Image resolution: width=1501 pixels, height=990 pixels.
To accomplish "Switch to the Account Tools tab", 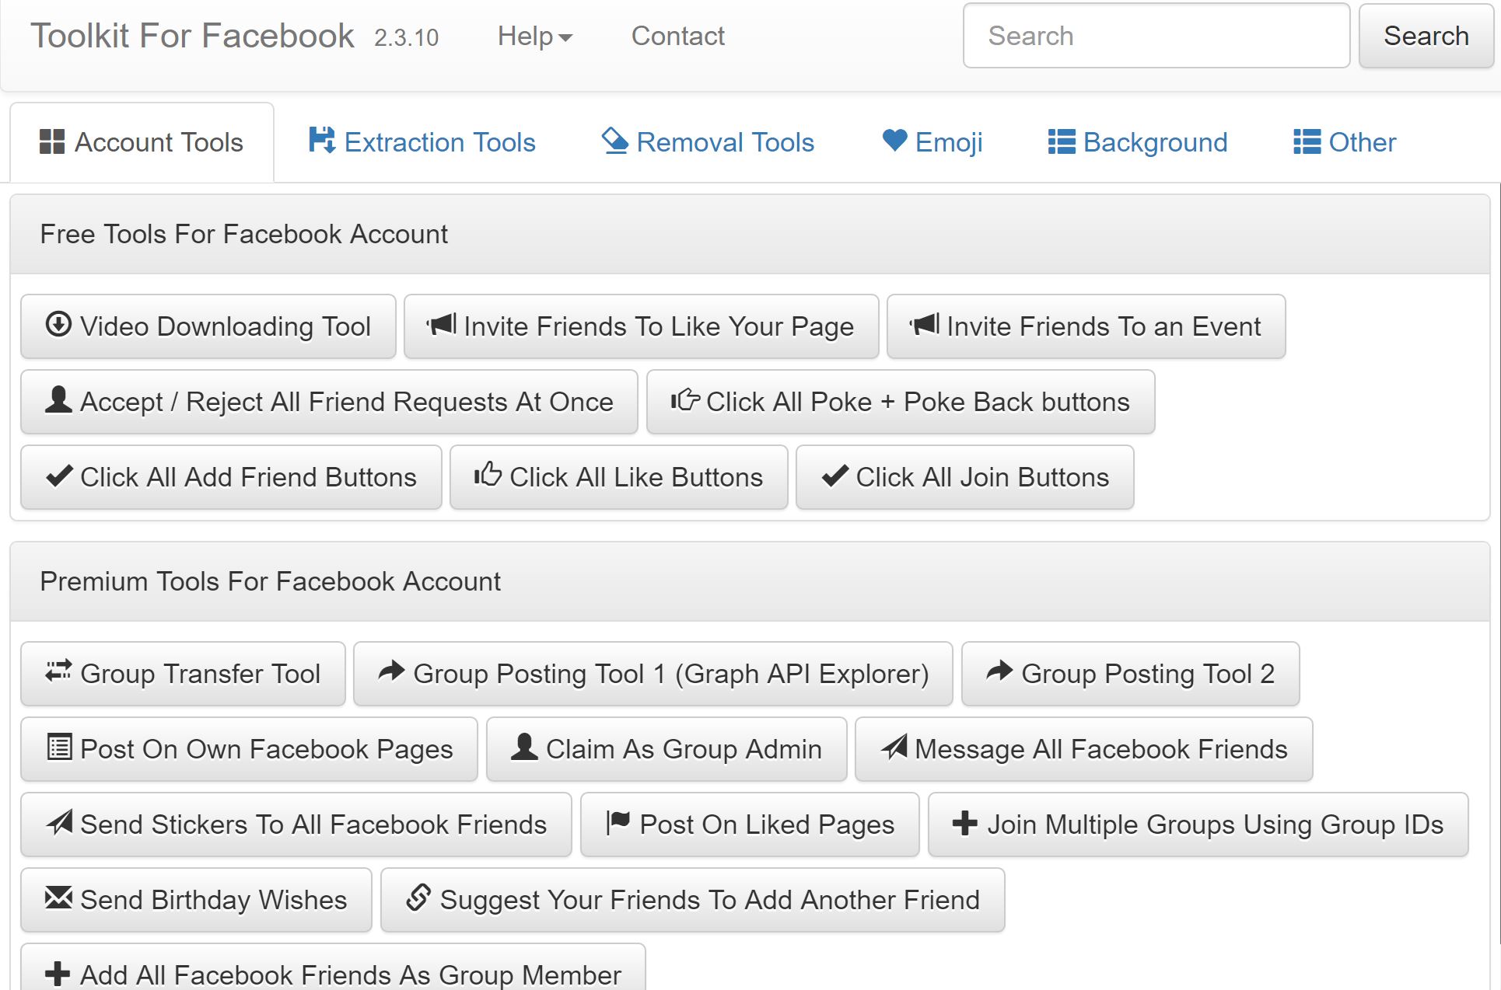I will 142,142.
